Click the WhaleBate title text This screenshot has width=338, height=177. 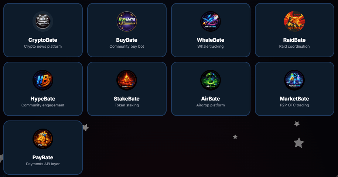click(211, 40)
